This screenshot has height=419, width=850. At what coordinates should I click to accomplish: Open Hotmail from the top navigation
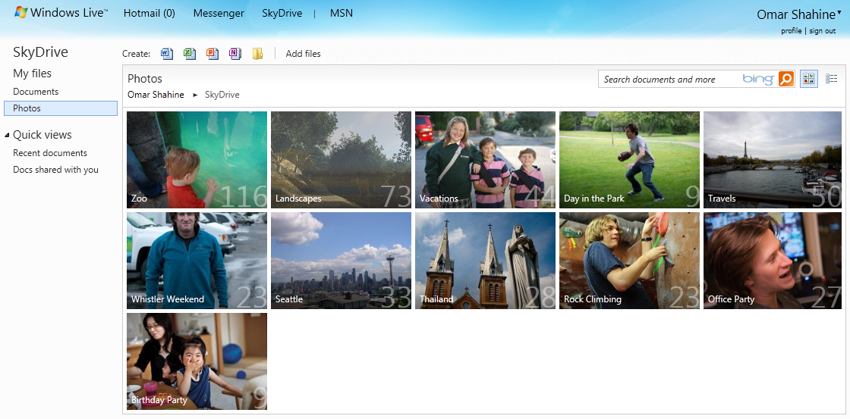(x=149, y=14)
